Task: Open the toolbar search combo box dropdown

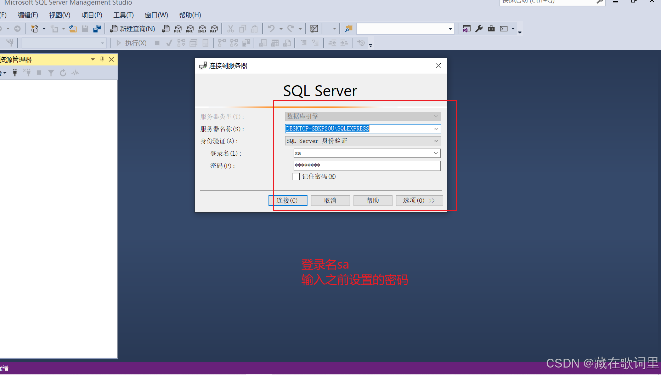Action: pos(450,29)
